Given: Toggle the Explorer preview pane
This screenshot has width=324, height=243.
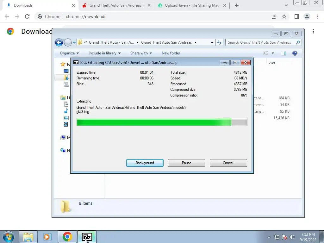Looking at the screenshot, I should point(283,53).
